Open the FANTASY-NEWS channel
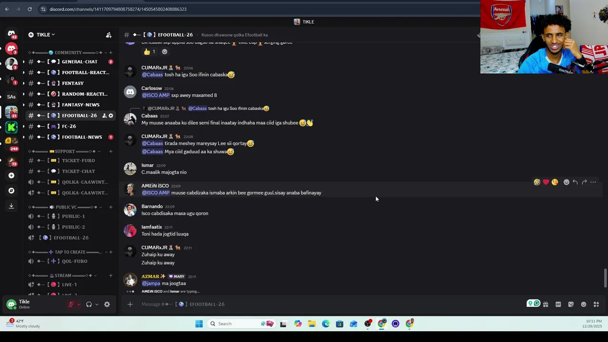 click(70, 104)
